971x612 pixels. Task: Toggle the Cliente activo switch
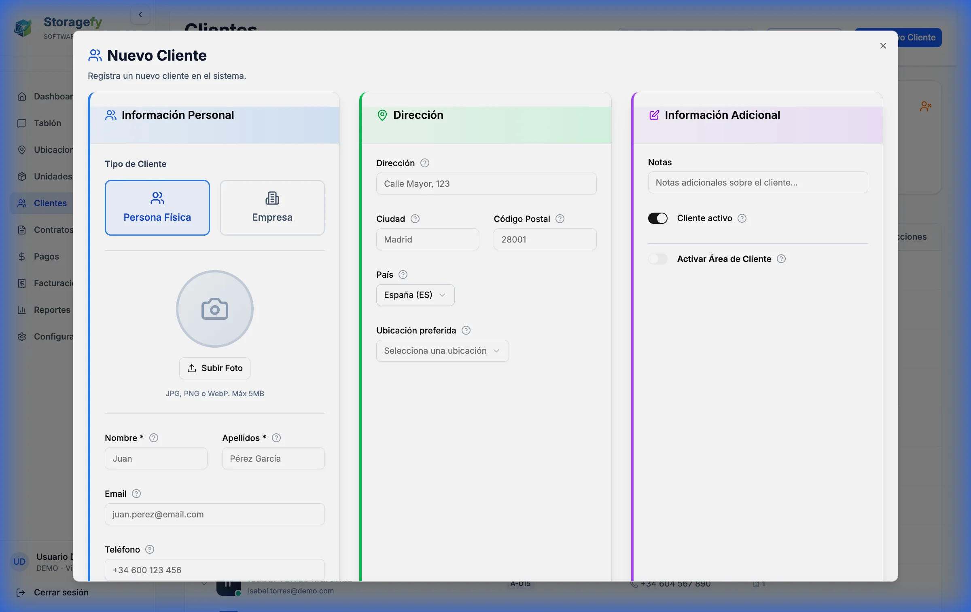pyautogui.click(x=657, y=218)
